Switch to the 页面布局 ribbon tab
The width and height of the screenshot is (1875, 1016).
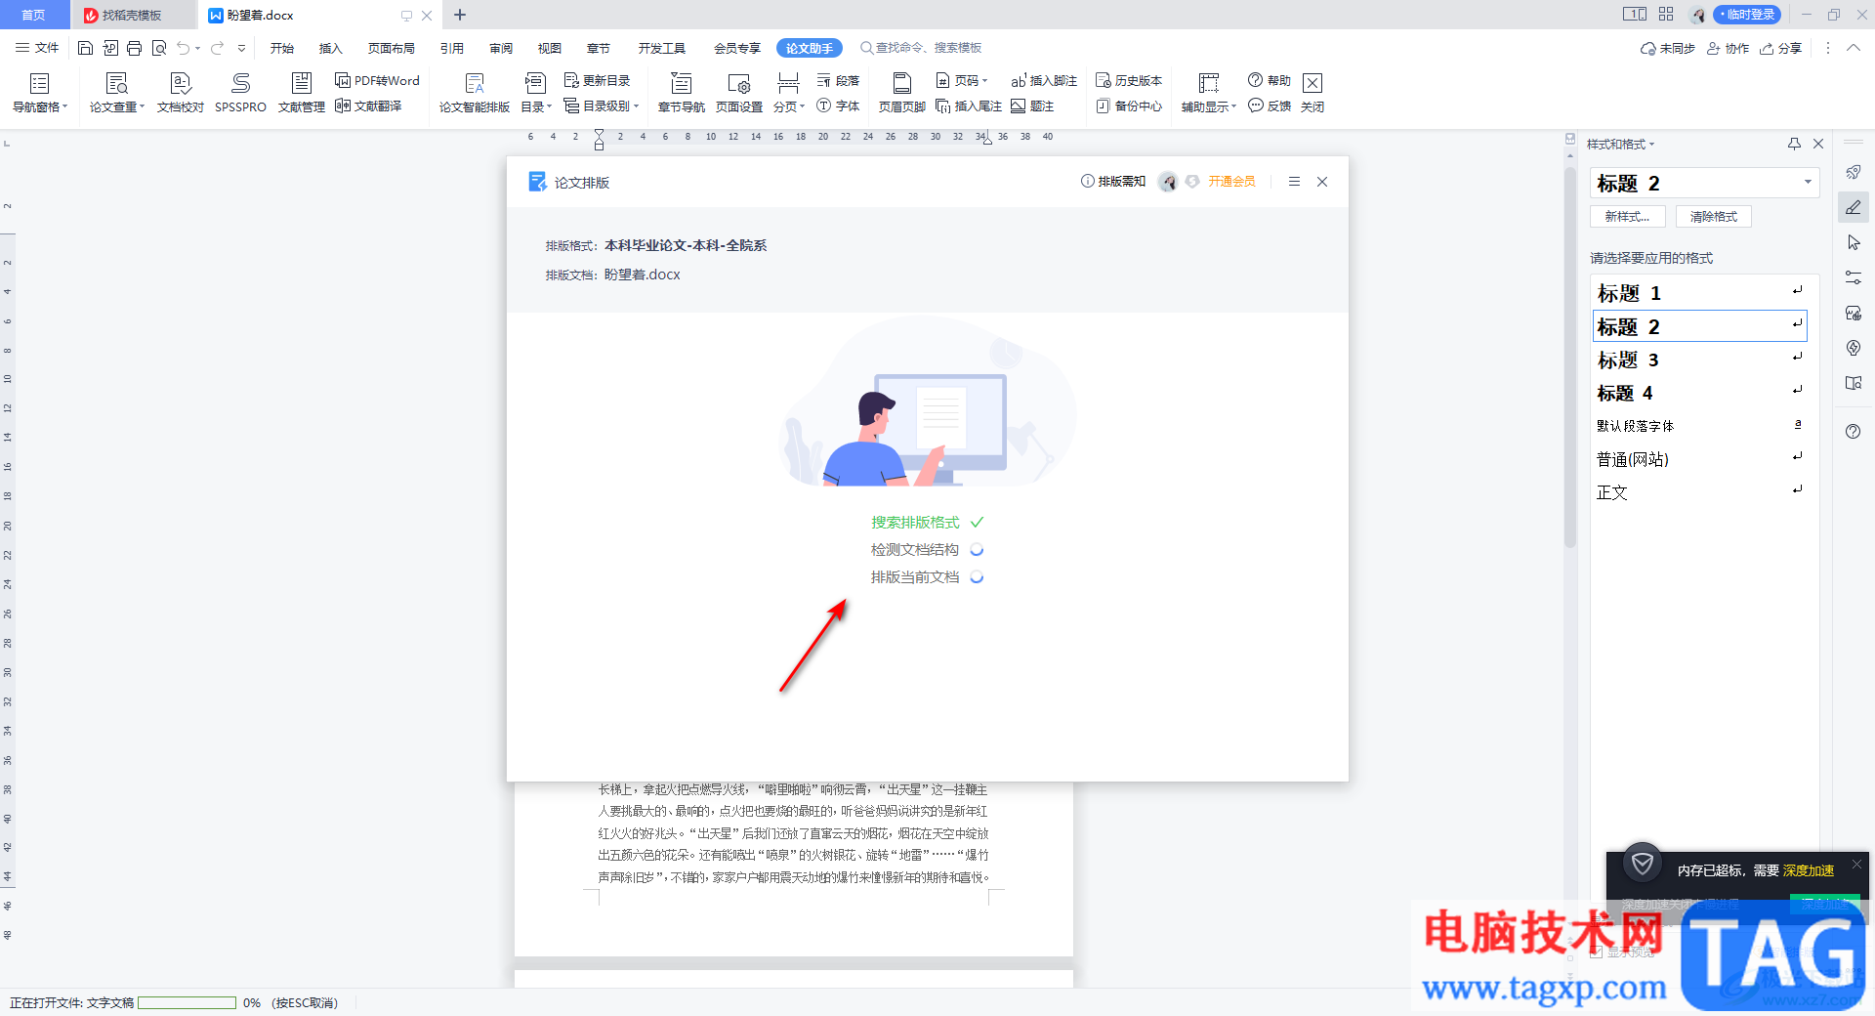[x=392, y=48]
